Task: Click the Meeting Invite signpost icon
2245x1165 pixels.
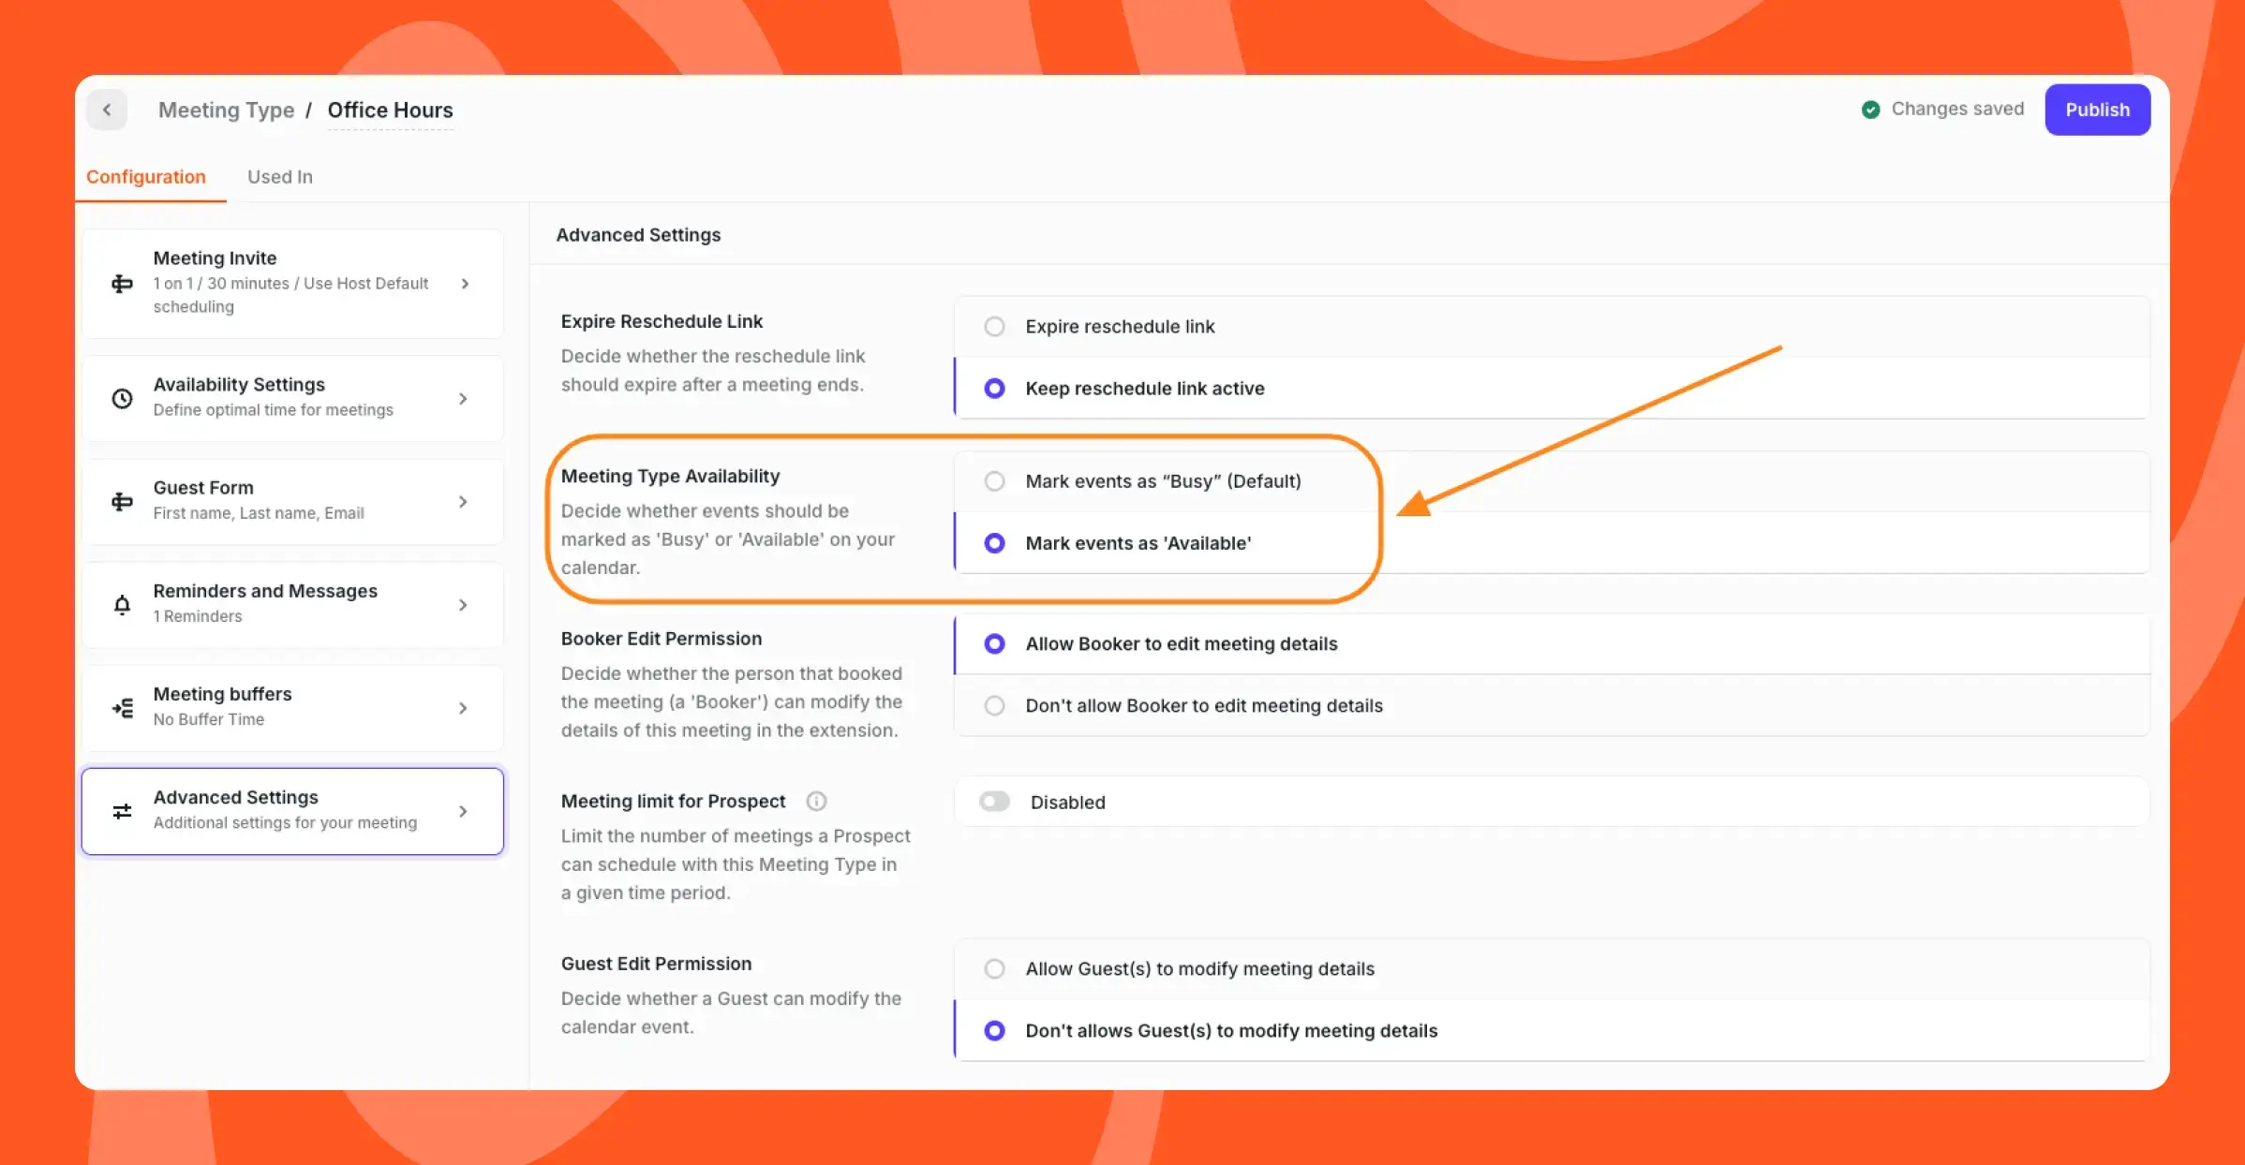Action: [122, 284]
